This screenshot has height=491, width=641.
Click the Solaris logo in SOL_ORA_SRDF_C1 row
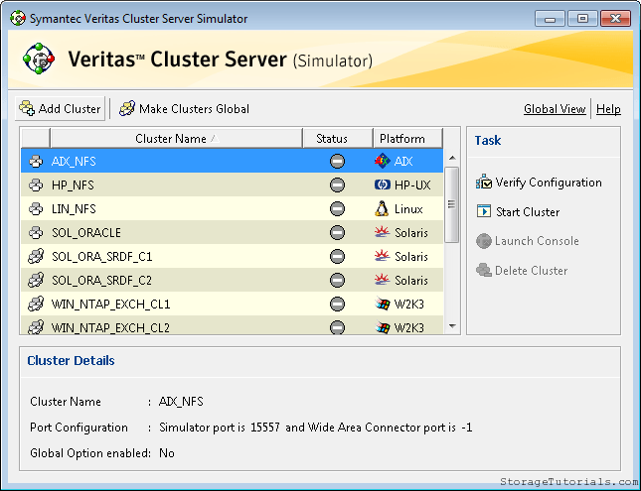click(x=383, y=256)
